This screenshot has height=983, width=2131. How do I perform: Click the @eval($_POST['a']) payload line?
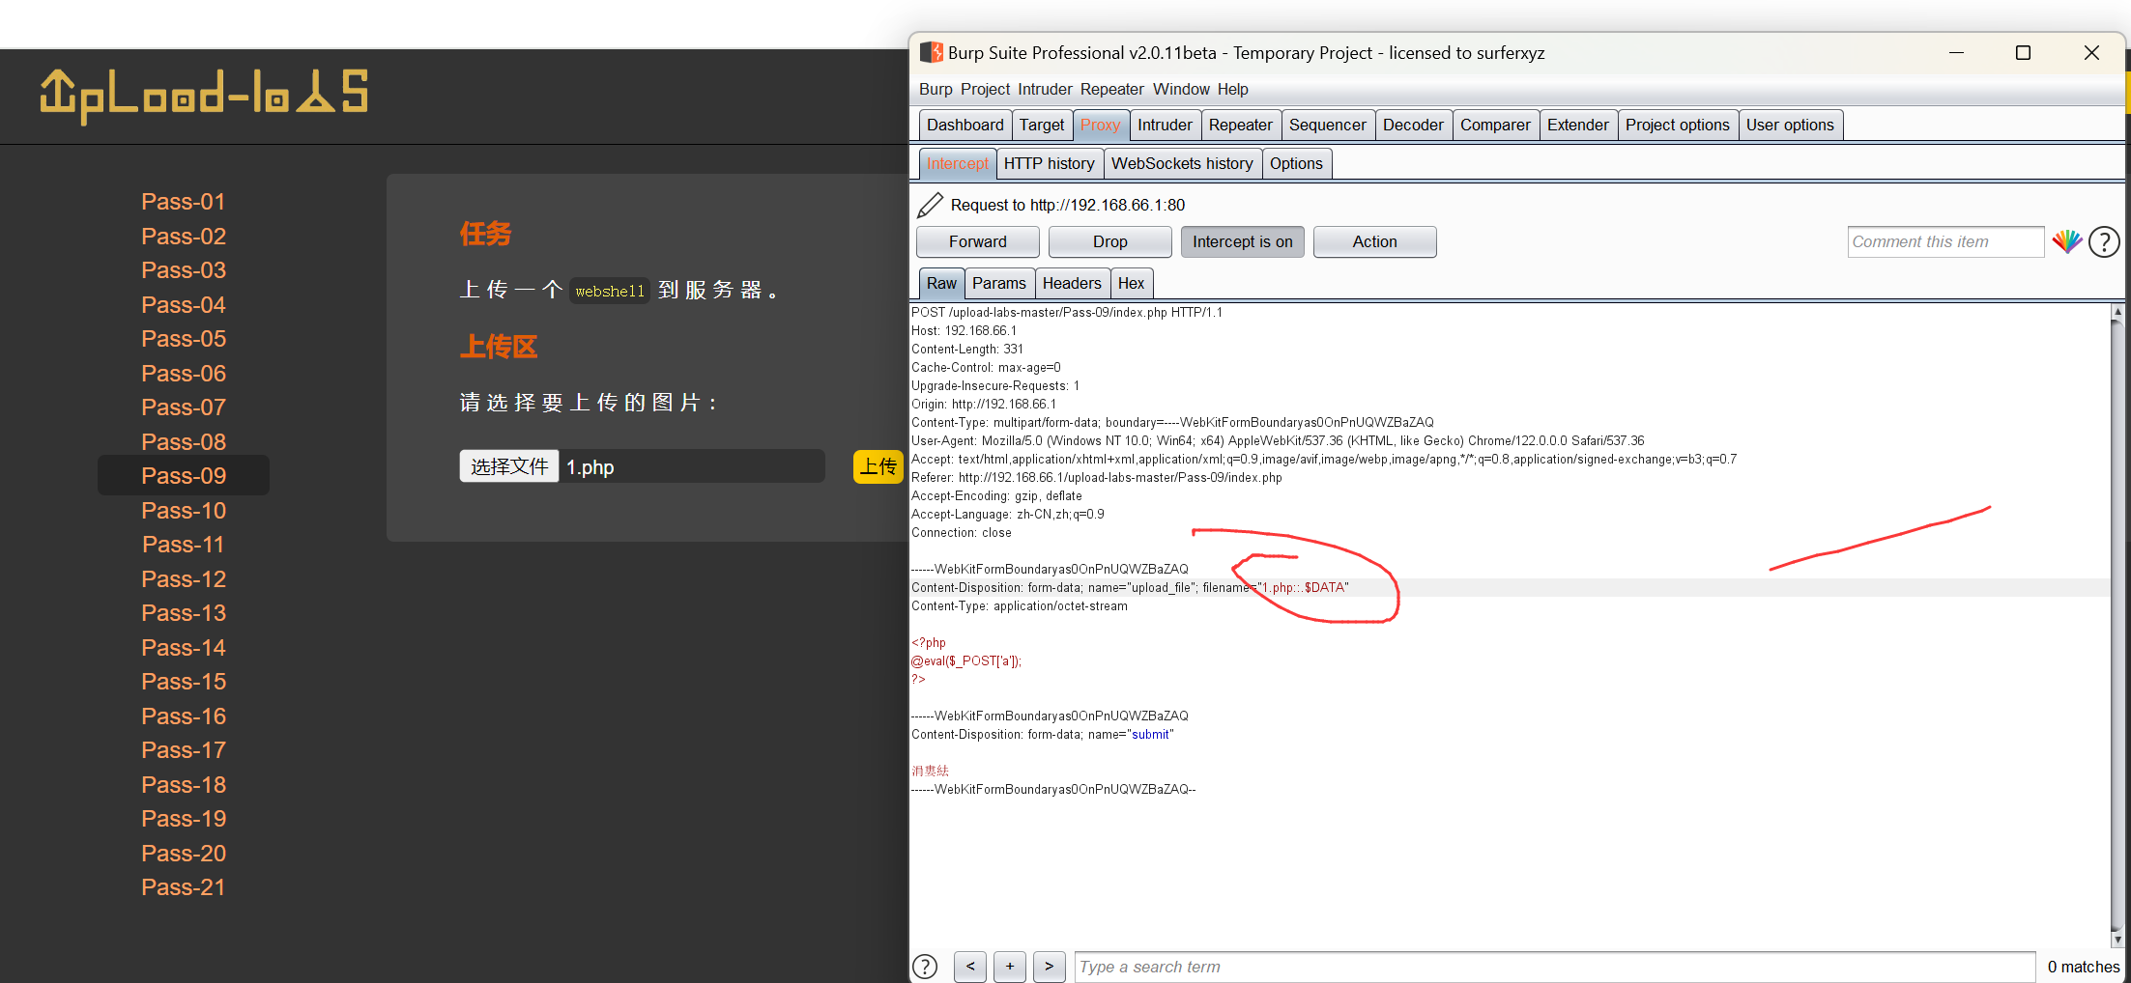click(x=966, y=660)
